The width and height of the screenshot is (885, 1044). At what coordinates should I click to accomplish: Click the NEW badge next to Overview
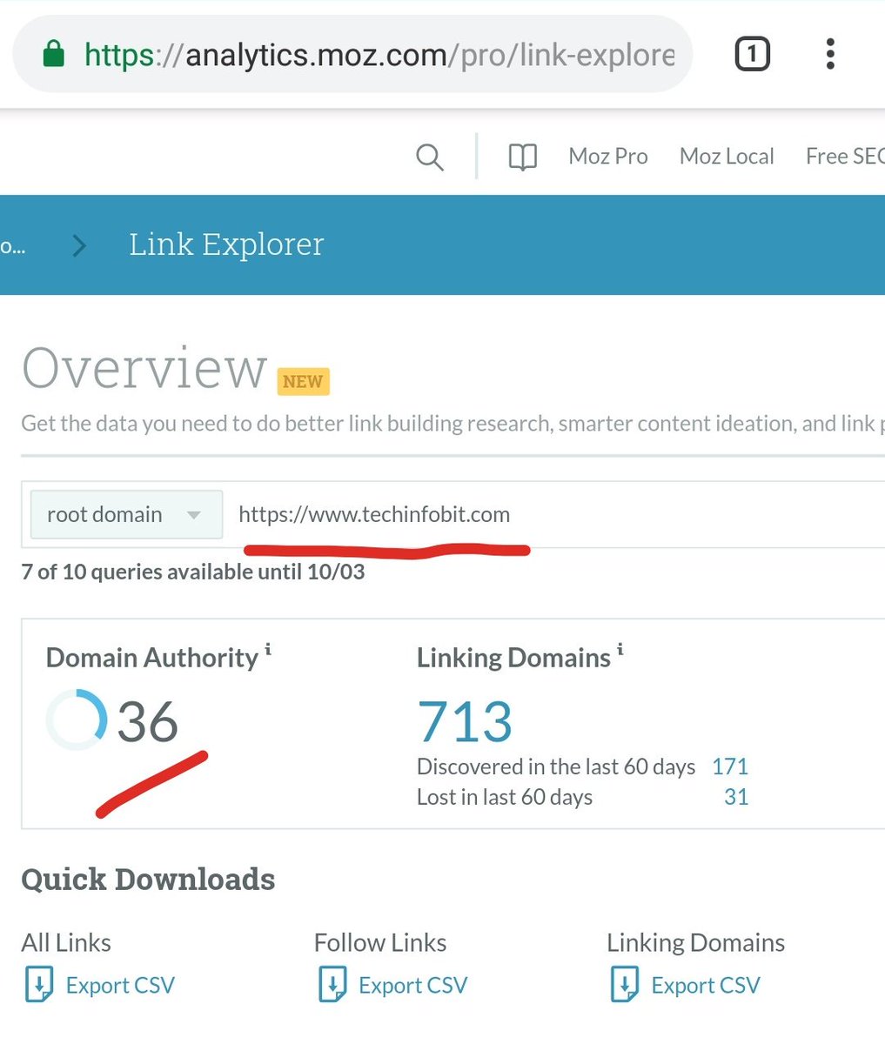click(x=302, y=381)
